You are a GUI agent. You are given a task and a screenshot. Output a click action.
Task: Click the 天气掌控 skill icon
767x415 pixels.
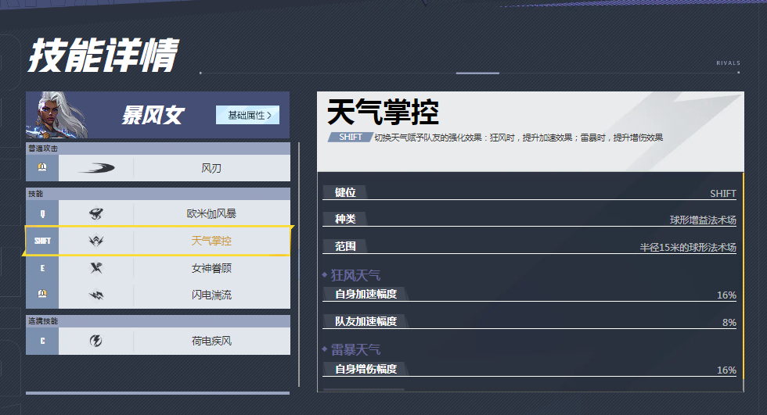pos(95,241)
